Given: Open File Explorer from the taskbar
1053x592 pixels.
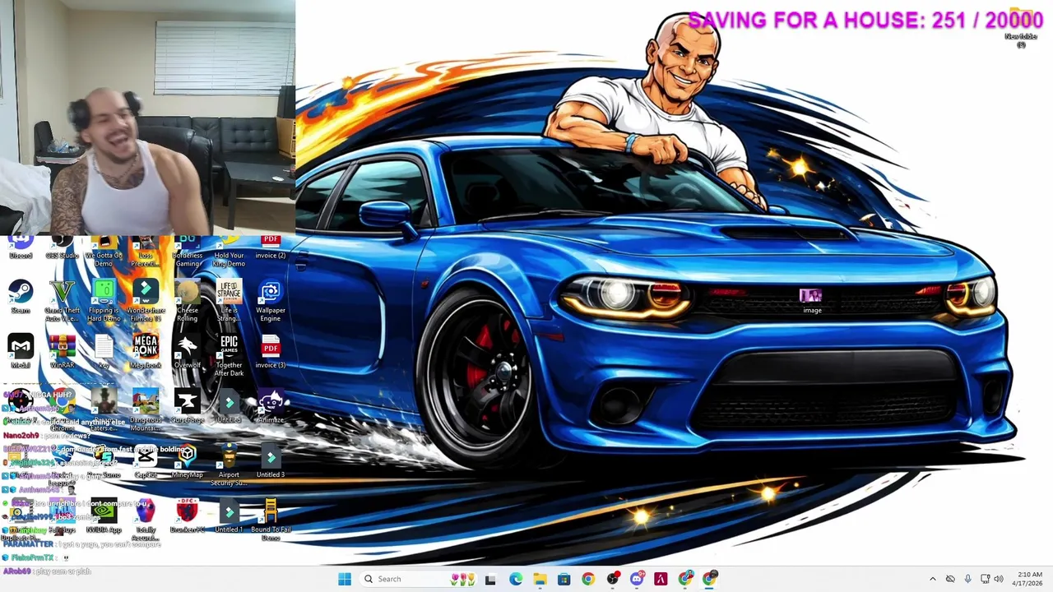Looking at the screenshot, I should point(540,579).
